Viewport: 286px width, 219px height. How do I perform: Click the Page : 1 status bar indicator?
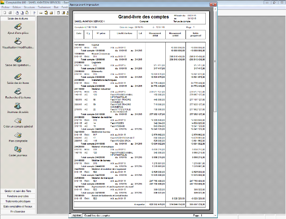[198, 216]
